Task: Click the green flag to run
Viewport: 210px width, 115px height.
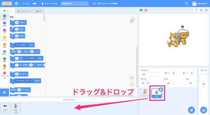Action: [x=141, y=11]
